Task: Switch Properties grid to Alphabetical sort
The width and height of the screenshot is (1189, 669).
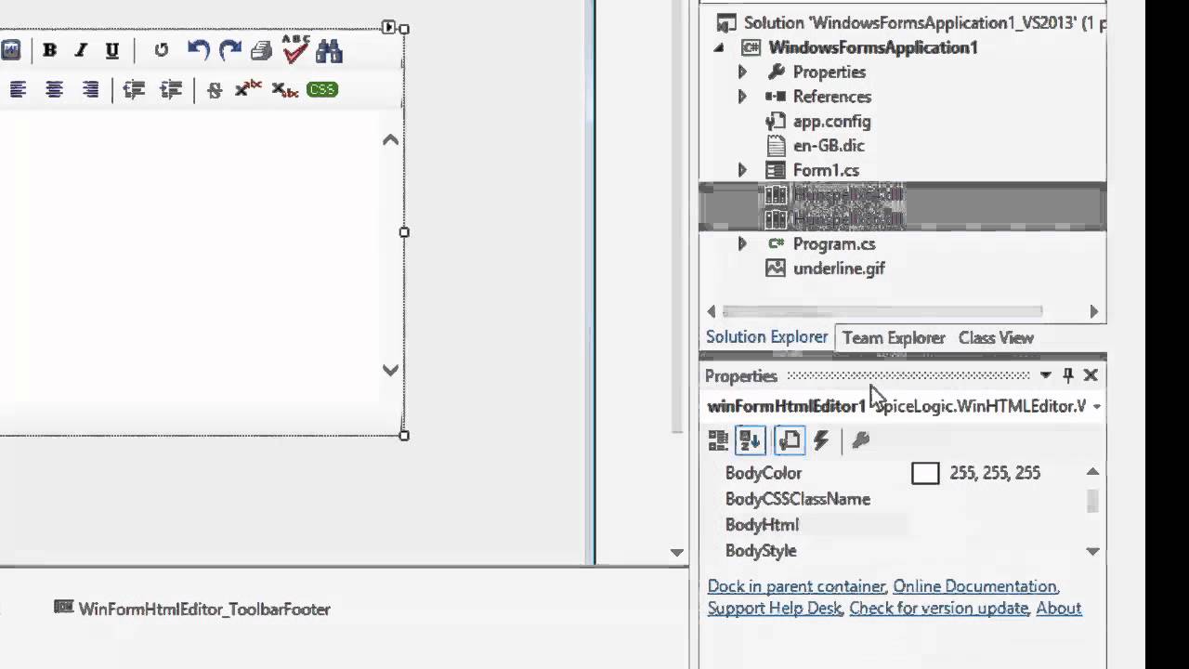Action: point(751,439)
